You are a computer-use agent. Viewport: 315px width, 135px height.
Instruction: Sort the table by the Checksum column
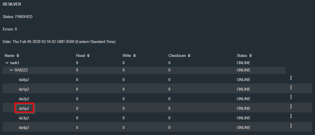coord(189,56)
